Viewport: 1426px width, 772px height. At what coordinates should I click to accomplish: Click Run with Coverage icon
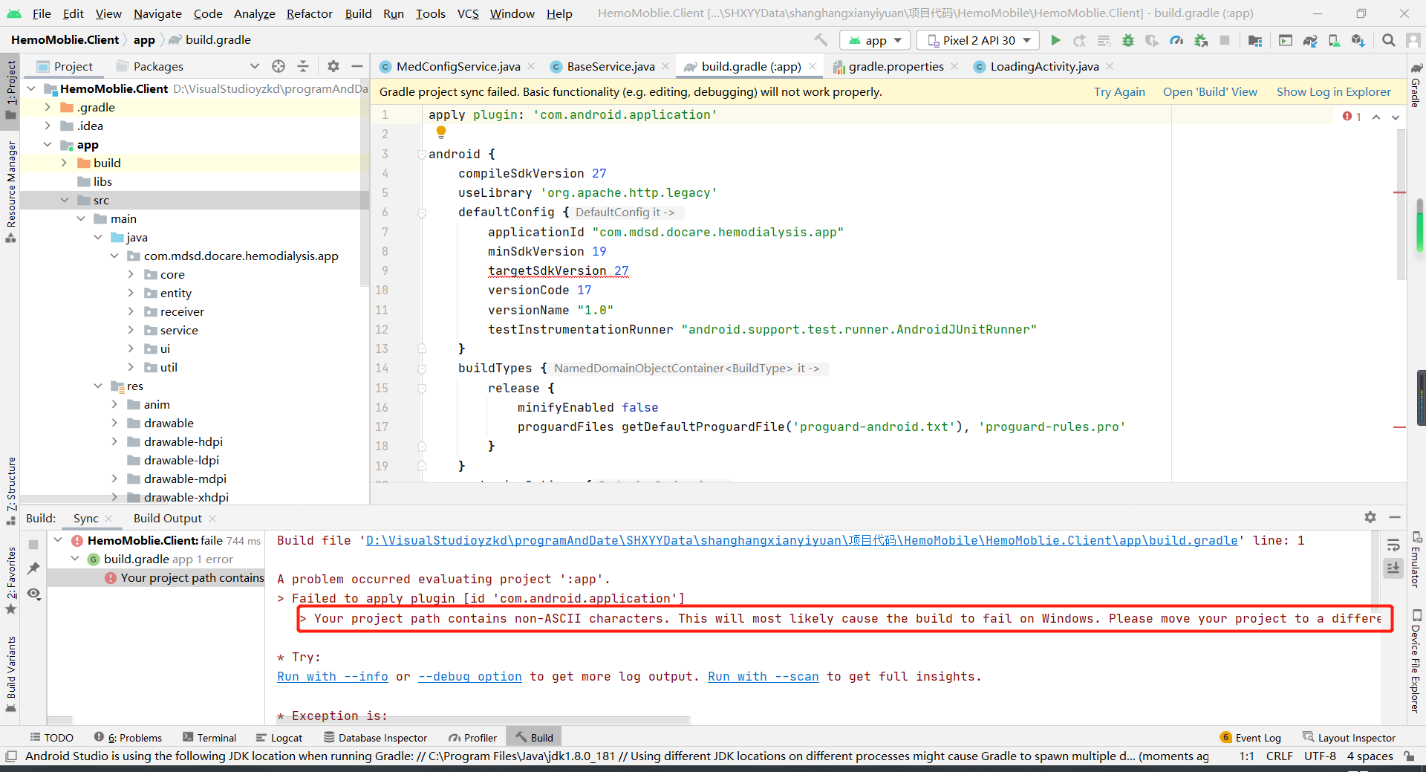[x=1152, y=40]
